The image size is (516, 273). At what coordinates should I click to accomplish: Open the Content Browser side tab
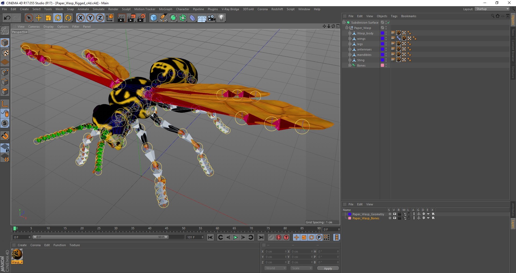click(x=513, y=50)
